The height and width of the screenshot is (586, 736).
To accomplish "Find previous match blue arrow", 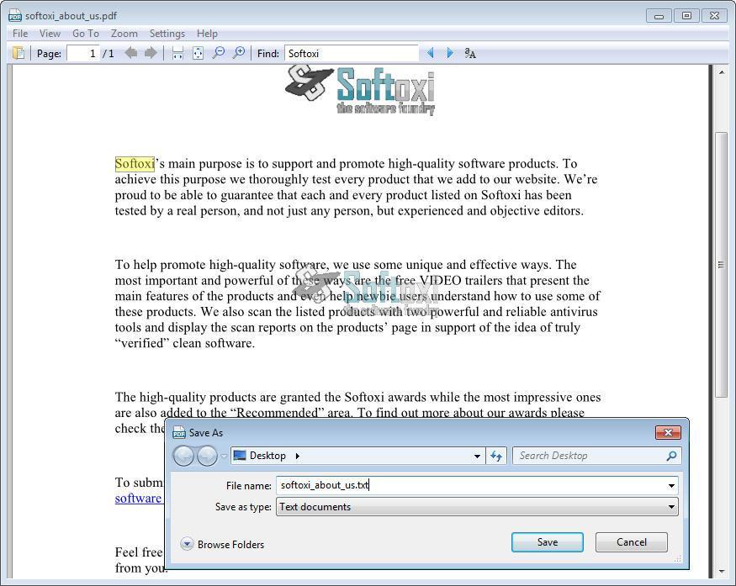I will [x=431, y=53].
